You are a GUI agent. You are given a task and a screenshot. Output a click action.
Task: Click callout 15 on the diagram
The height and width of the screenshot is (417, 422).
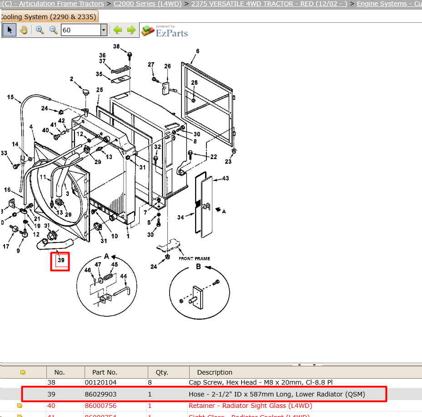[x=10, y=97]
